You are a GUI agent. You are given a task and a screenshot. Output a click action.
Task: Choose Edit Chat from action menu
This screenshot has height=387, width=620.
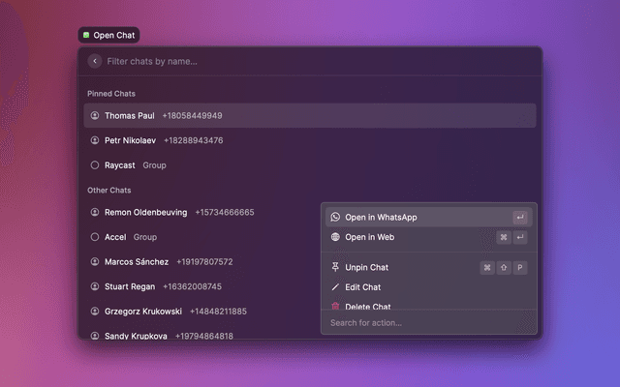pyautogui.click(x=363, y=287)
